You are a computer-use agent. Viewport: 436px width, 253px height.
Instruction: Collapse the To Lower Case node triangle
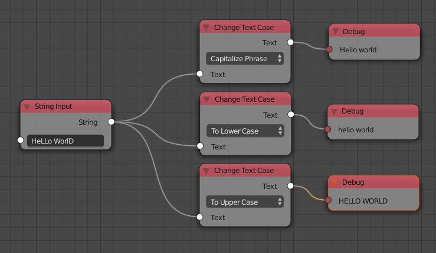(206, 99)
